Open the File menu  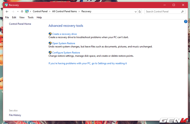tap(7, 17)
